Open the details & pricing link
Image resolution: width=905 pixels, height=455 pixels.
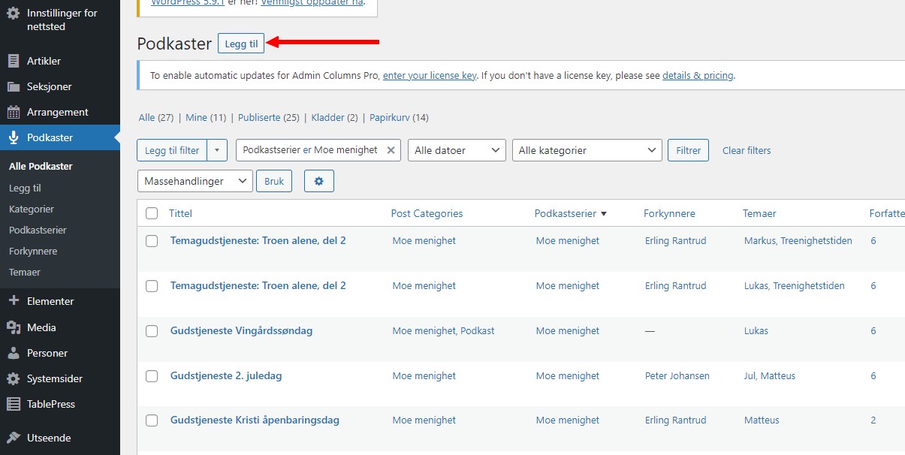click(698, 76)
